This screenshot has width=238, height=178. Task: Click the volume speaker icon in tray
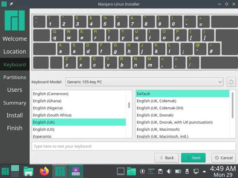(x=169, y=171)
